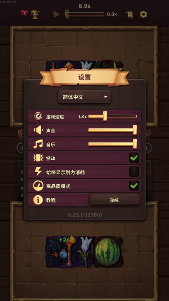The height and width of the screenshot is (301, 169).
Task: Click the play arrow at top
Action: pos(56,14)
